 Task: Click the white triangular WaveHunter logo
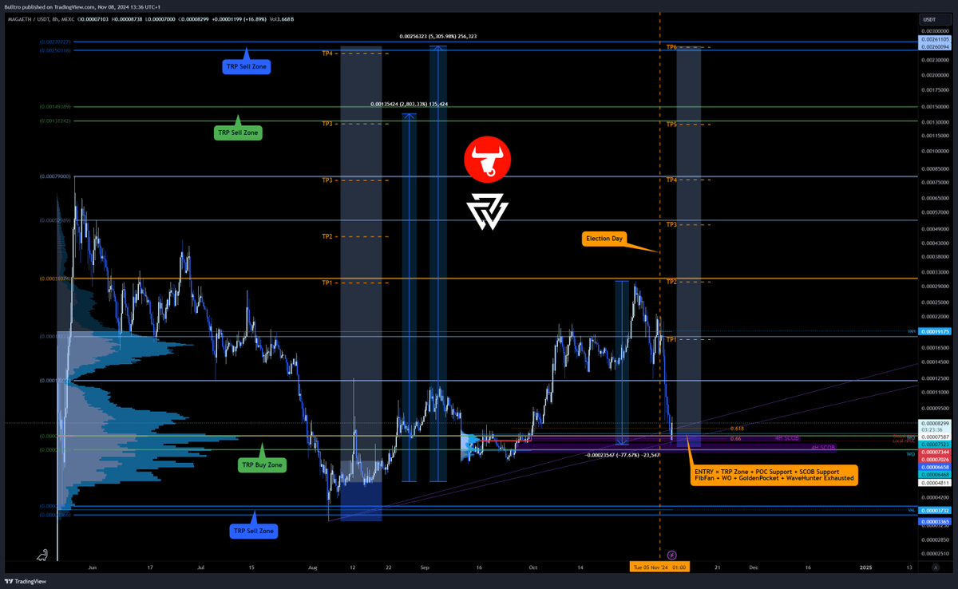[488, 212]
